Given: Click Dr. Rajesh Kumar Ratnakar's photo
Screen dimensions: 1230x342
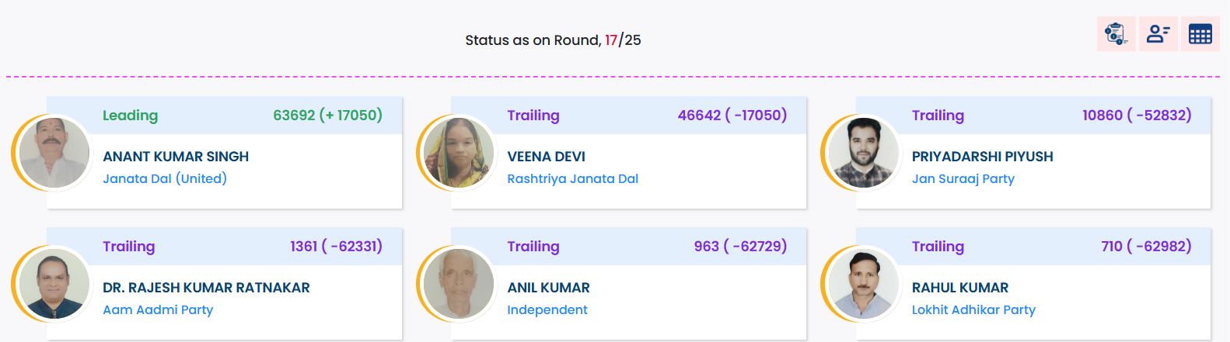Looking at the screenshot, I should [x=54, y=284].
